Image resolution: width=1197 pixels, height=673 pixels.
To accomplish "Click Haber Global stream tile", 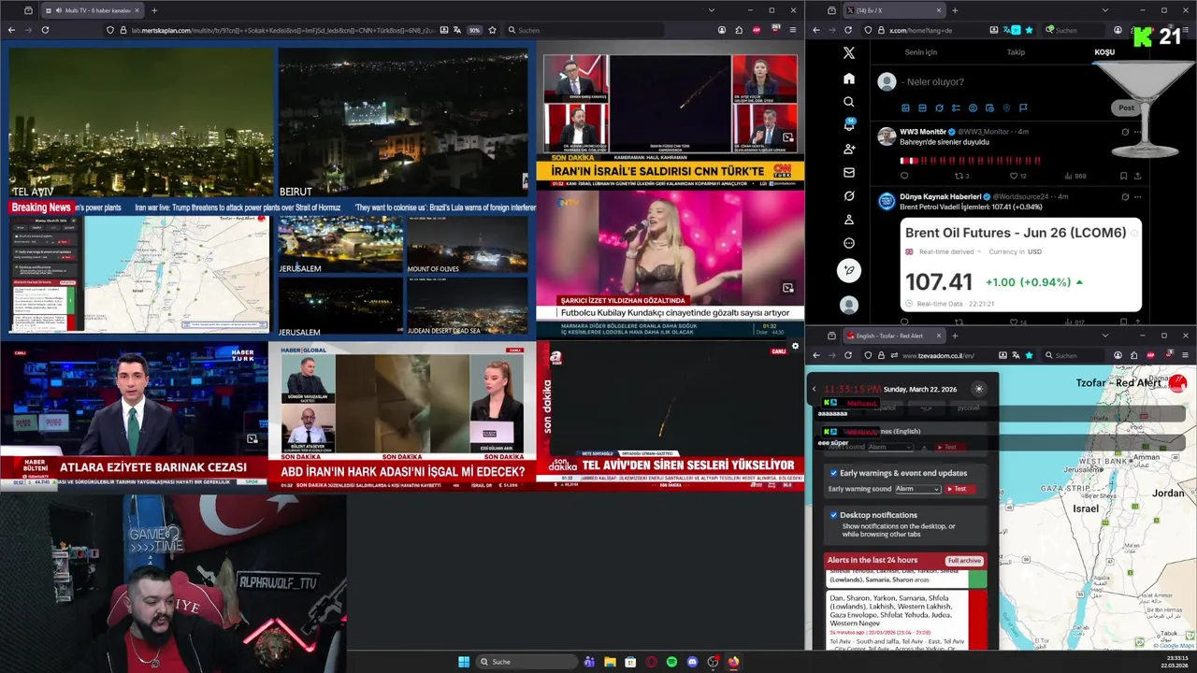I will [402, 416].
